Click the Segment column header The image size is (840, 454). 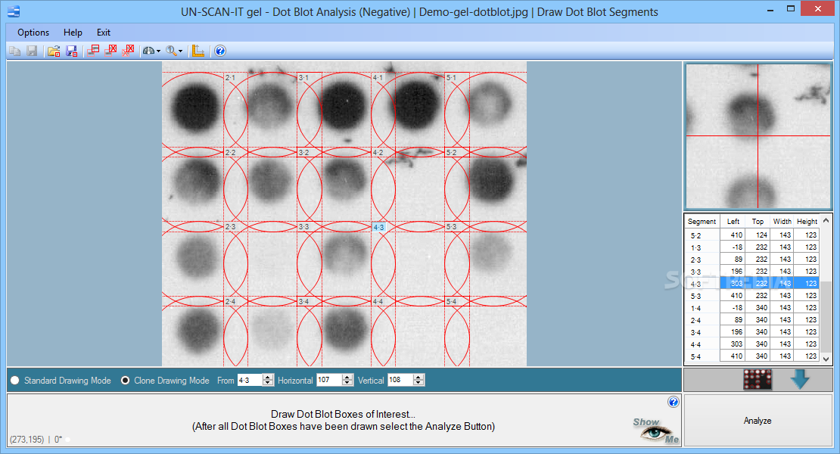click(702, 221)
